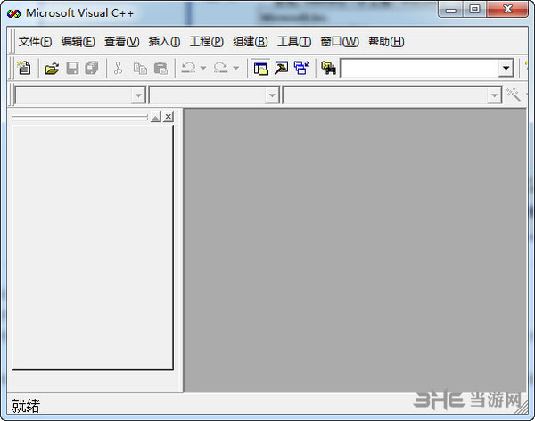Click the empty workspace pane area

[93, 247]
